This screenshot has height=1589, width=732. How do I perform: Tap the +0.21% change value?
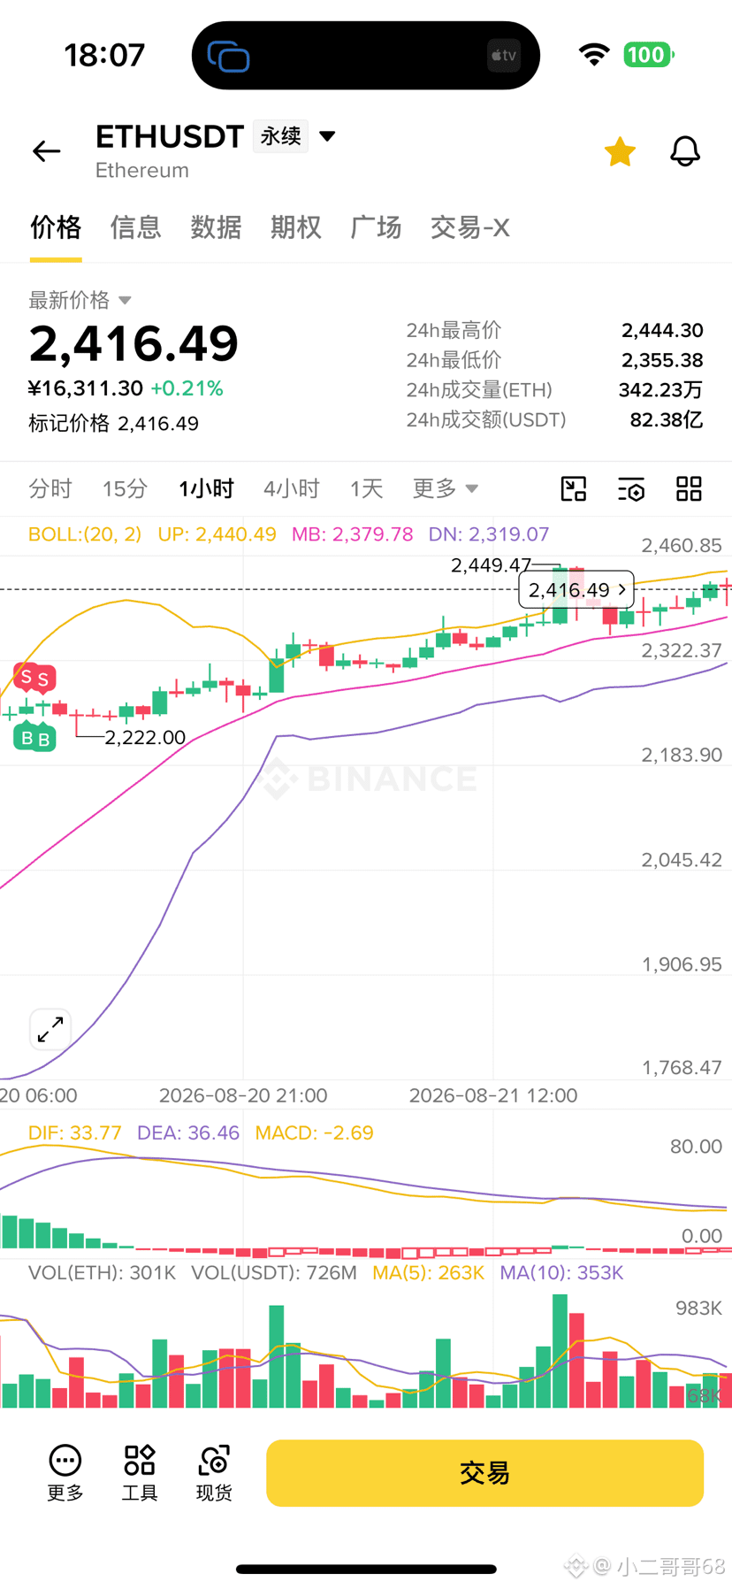[x=187, y=388]
